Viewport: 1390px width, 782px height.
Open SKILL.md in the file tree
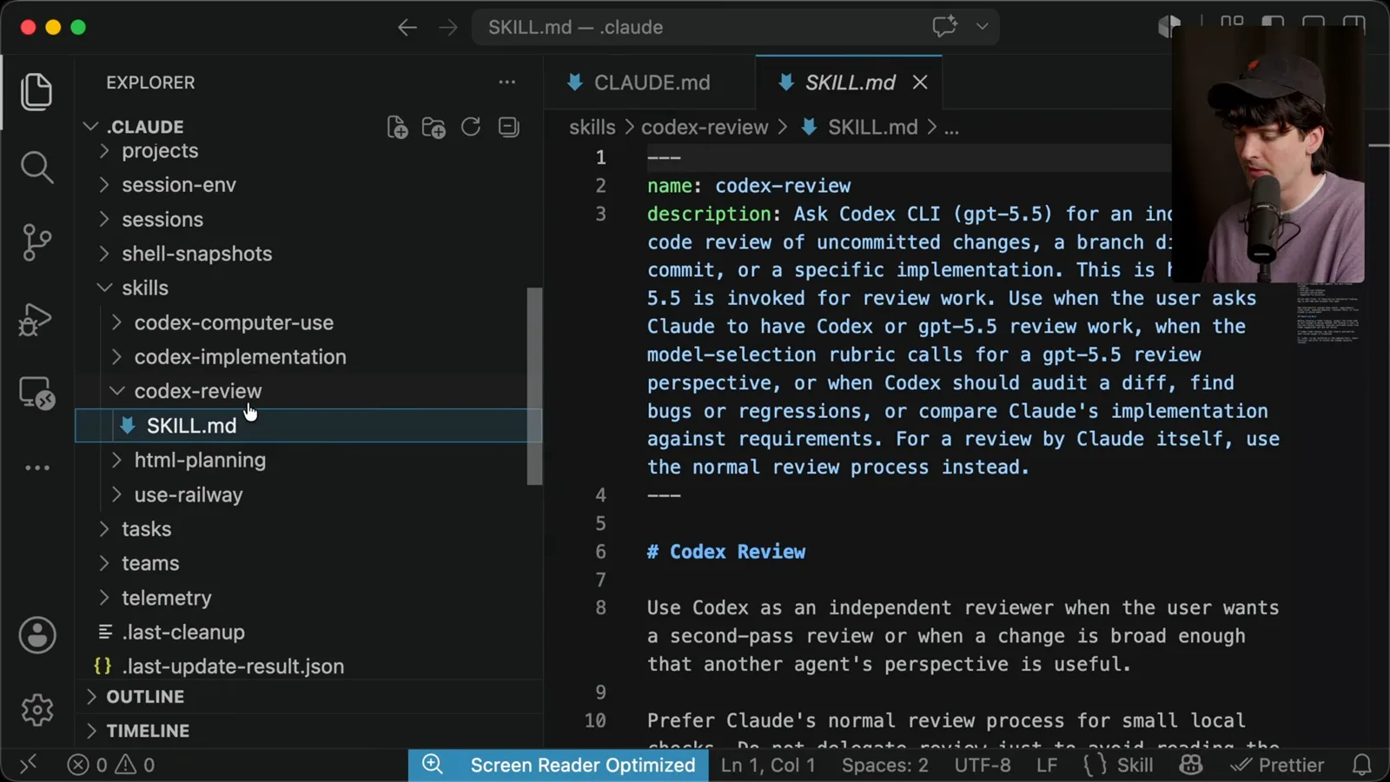pos(308,426)
